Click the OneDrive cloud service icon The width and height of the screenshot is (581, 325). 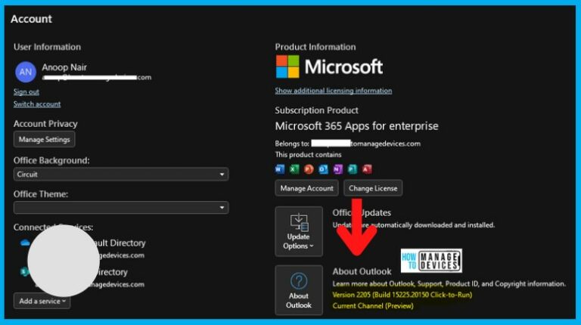(x=25, y=243)
